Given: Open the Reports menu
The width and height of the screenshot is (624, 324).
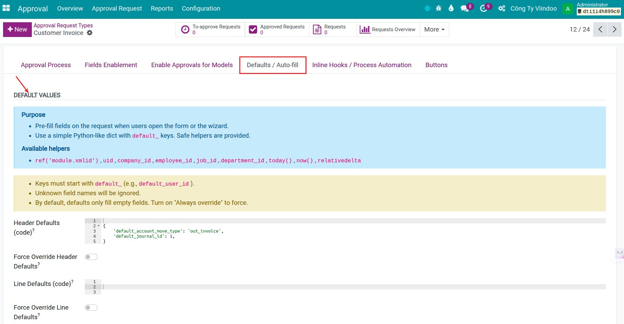Looking at the screenshot, I should point(162,8).
